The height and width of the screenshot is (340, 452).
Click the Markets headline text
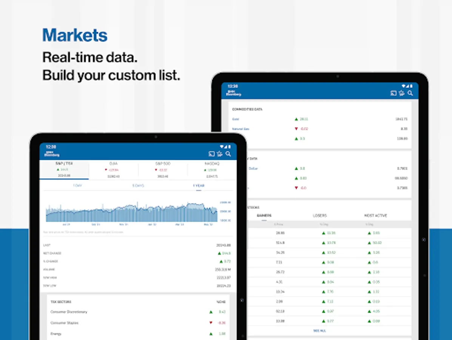[x=75, y=35]
